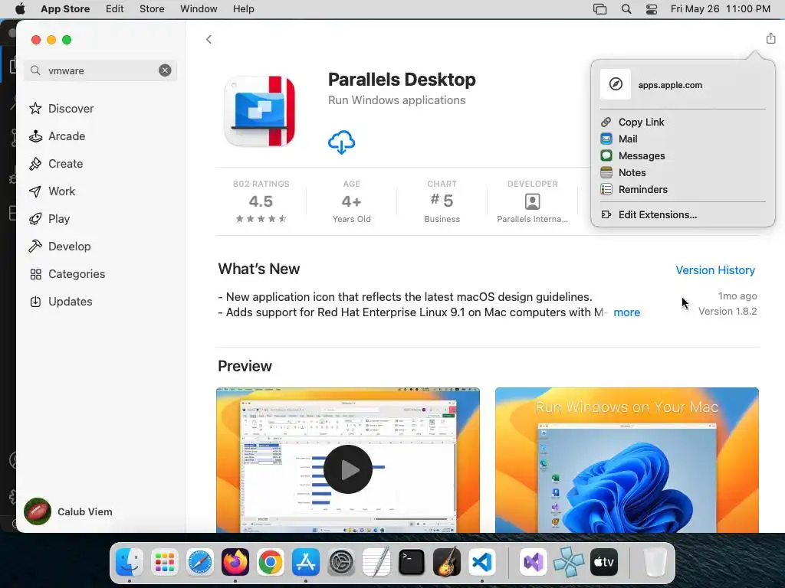Viewport: 785px width, 588px height.
Task: Click the #5 Business chart ranking
Action: [x=442, y=201]
